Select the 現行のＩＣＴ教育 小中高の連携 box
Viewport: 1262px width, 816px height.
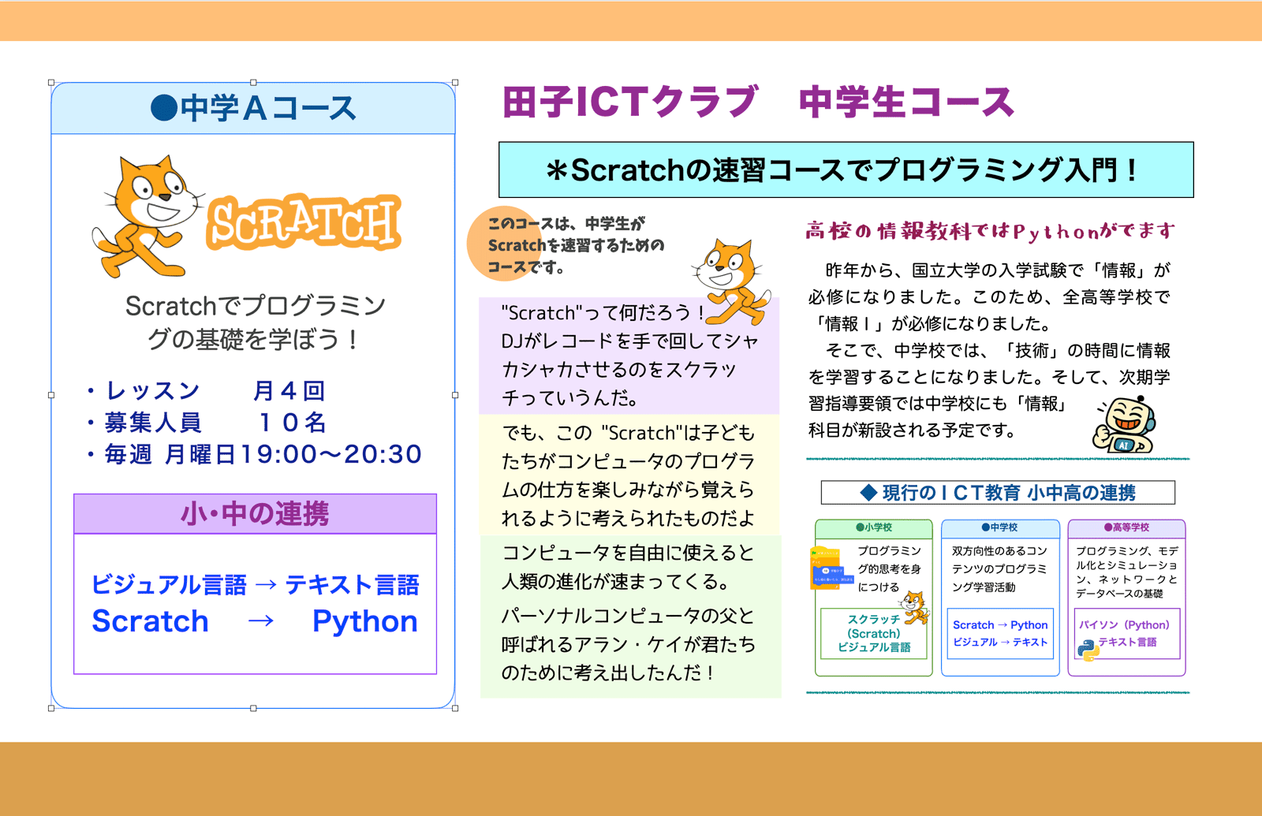tap(998, 493)
